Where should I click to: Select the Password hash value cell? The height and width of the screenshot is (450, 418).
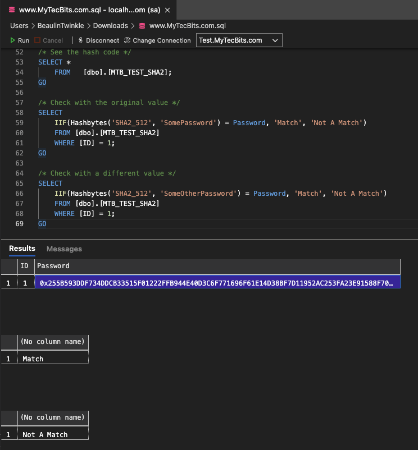(x=217, y=283)
